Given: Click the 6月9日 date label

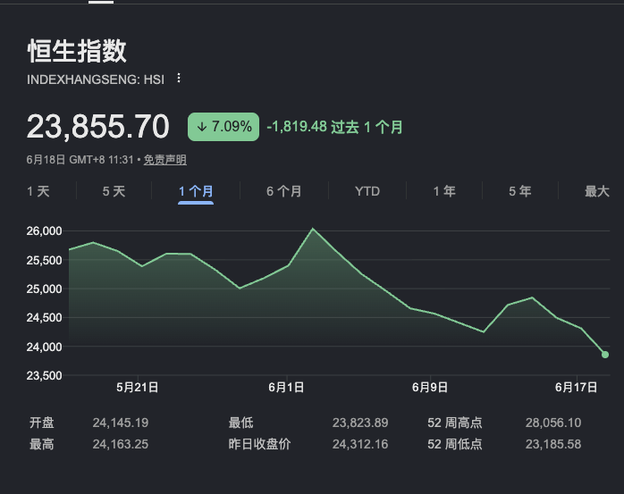Looking at the screenshot, I should pyautogui.click(x=430, y=388).
